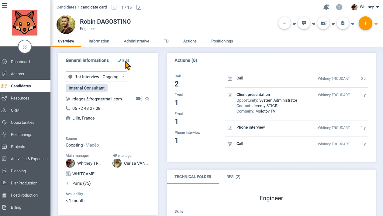
Task: Open the 1st Interview - Ongoing status dropdown
Action: tap(96, 77)
